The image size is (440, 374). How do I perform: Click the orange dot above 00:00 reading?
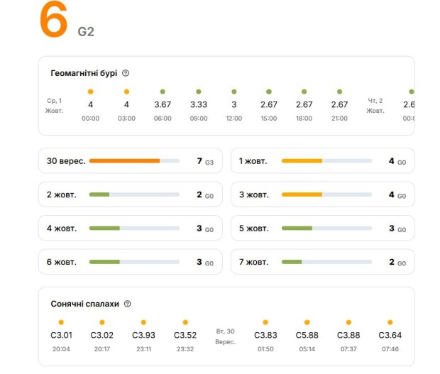coord(90,92)
